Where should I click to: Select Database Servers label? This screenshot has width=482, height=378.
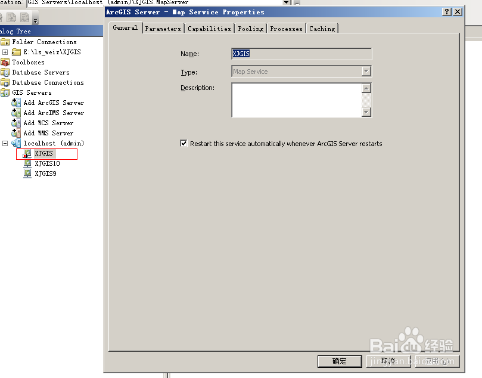pyautogui.click(x=41, y=72)
